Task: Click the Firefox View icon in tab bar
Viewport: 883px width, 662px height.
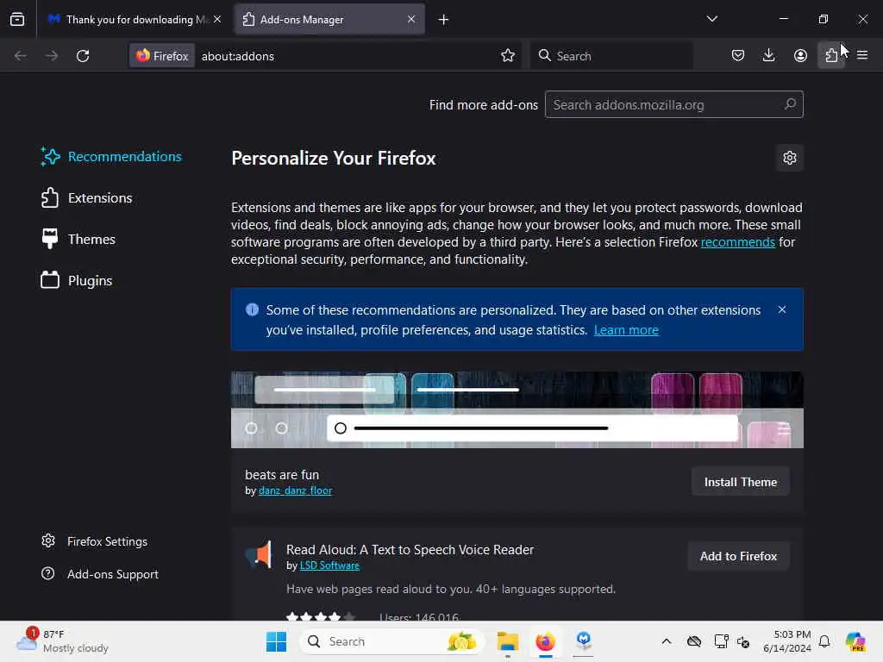Action: (17, 20)
